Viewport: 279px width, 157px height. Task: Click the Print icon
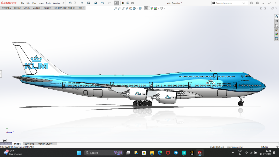pyautogui.click(x=96, y=3)
